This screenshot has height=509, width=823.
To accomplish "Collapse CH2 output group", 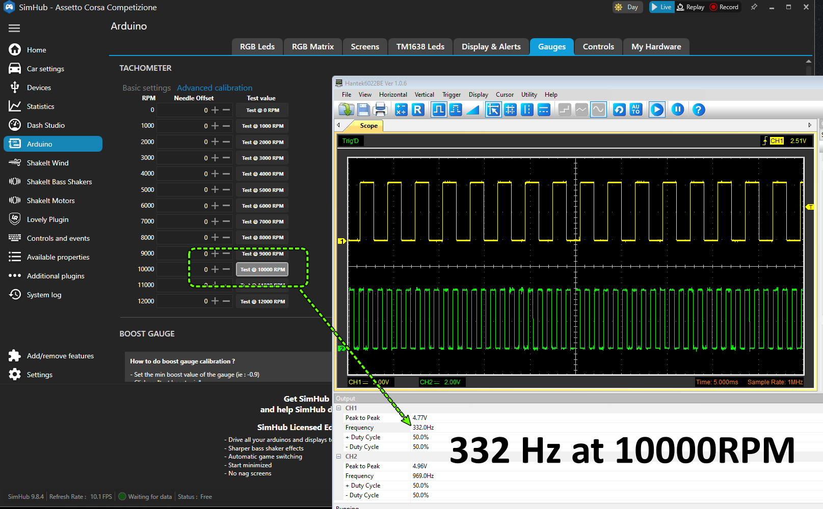I will 339,457.
